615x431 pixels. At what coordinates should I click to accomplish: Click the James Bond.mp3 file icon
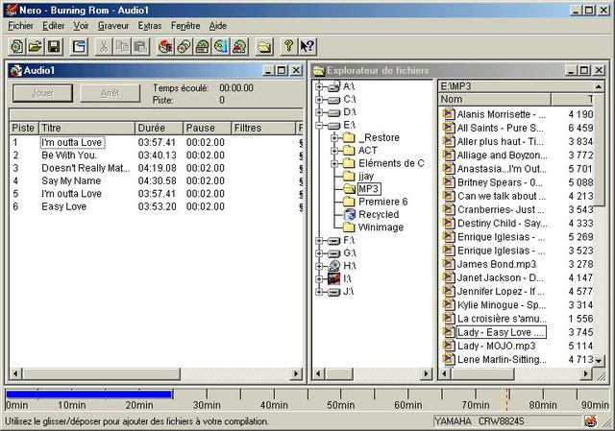point(448,264)
